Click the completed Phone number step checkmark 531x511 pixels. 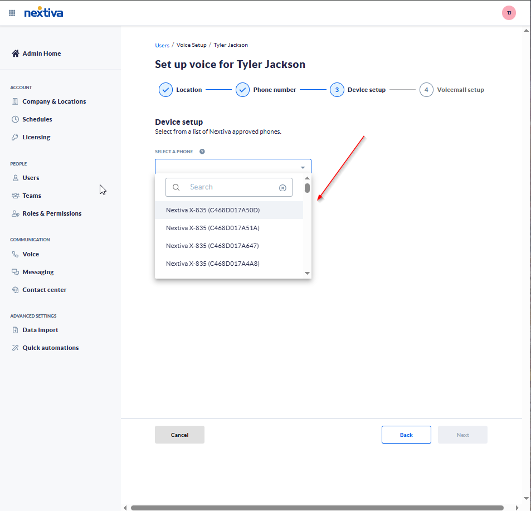[242, 90]
